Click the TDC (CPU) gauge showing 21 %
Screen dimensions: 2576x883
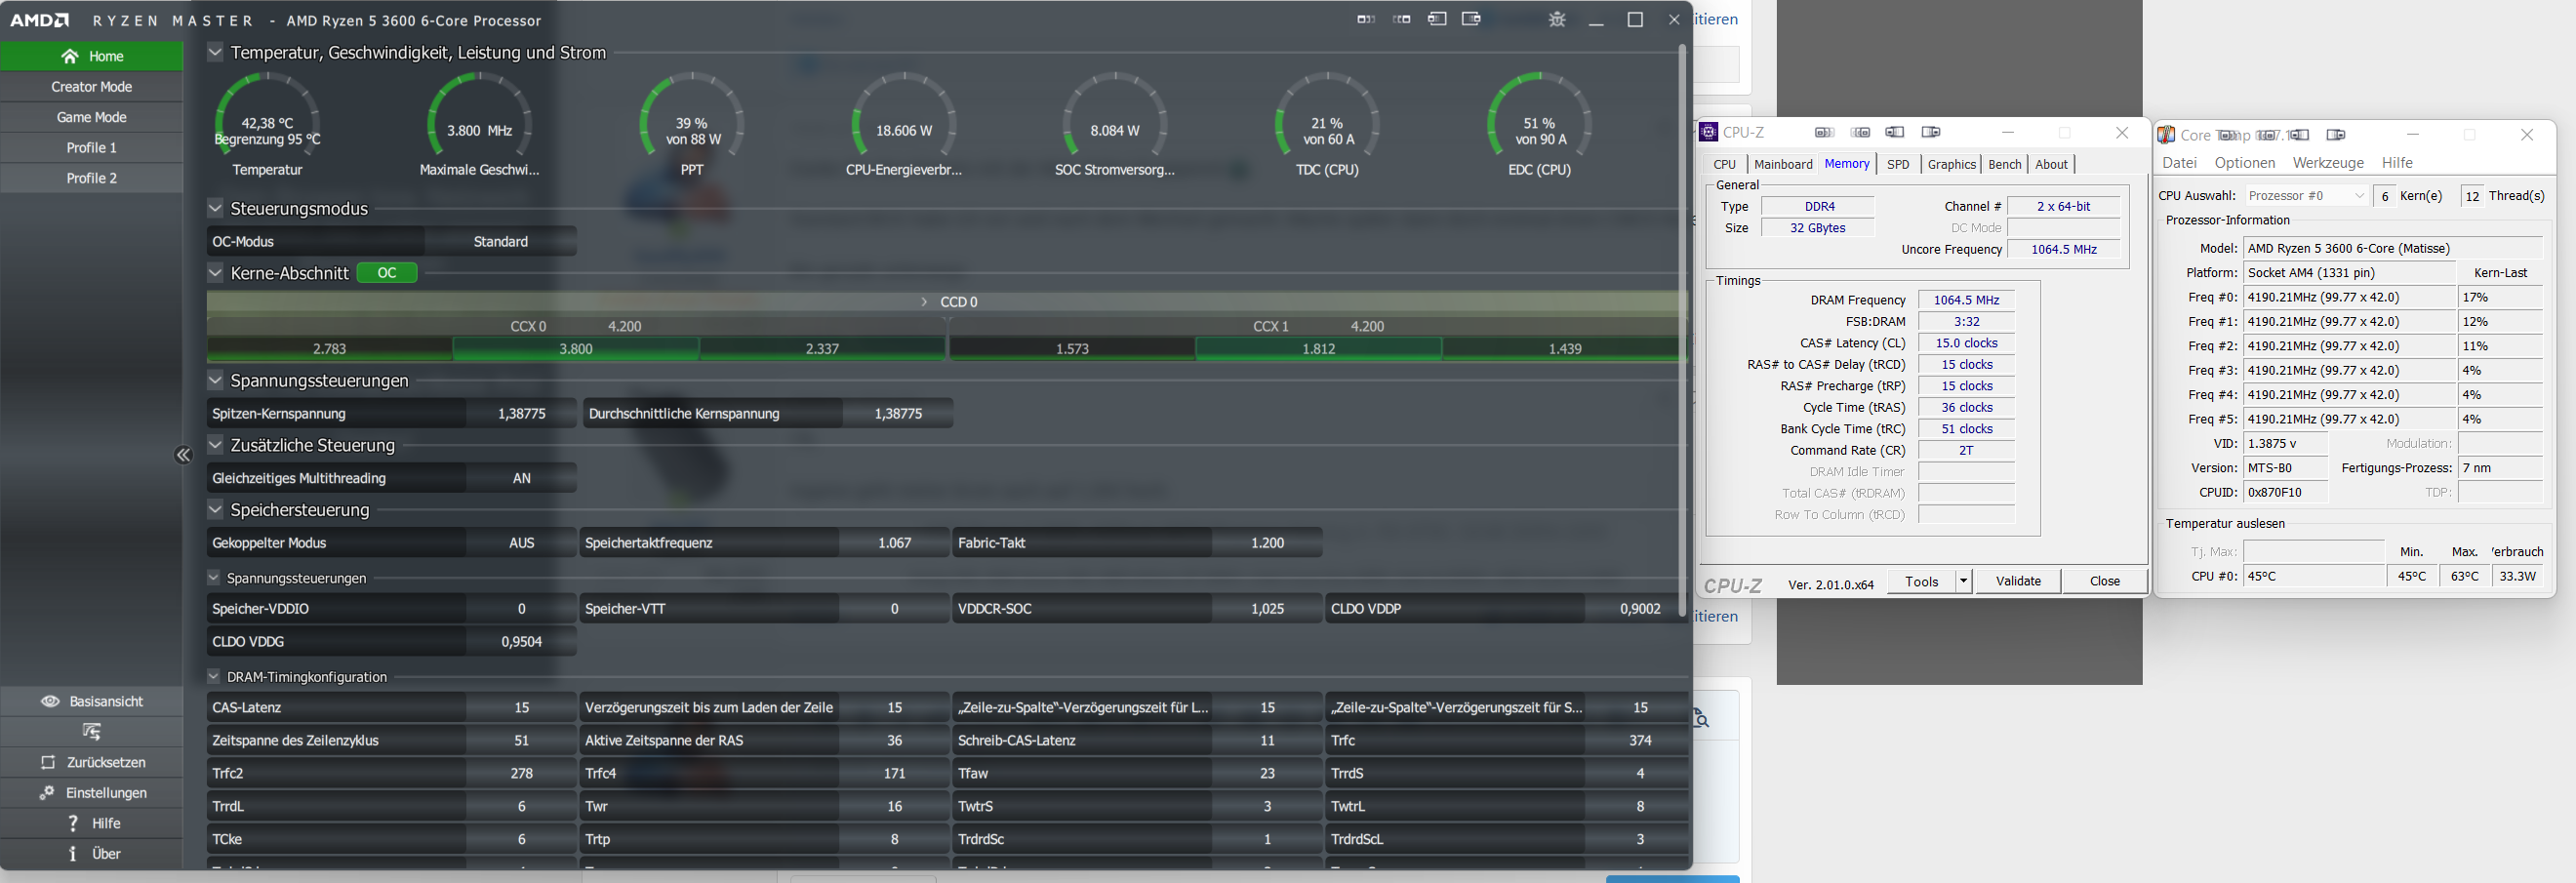(x=1327, y=125)
